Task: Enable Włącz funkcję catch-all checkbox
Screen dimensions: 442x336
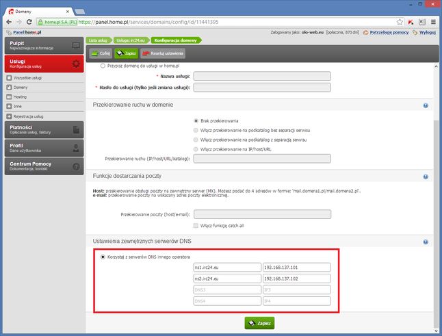Action: [196, 226]
